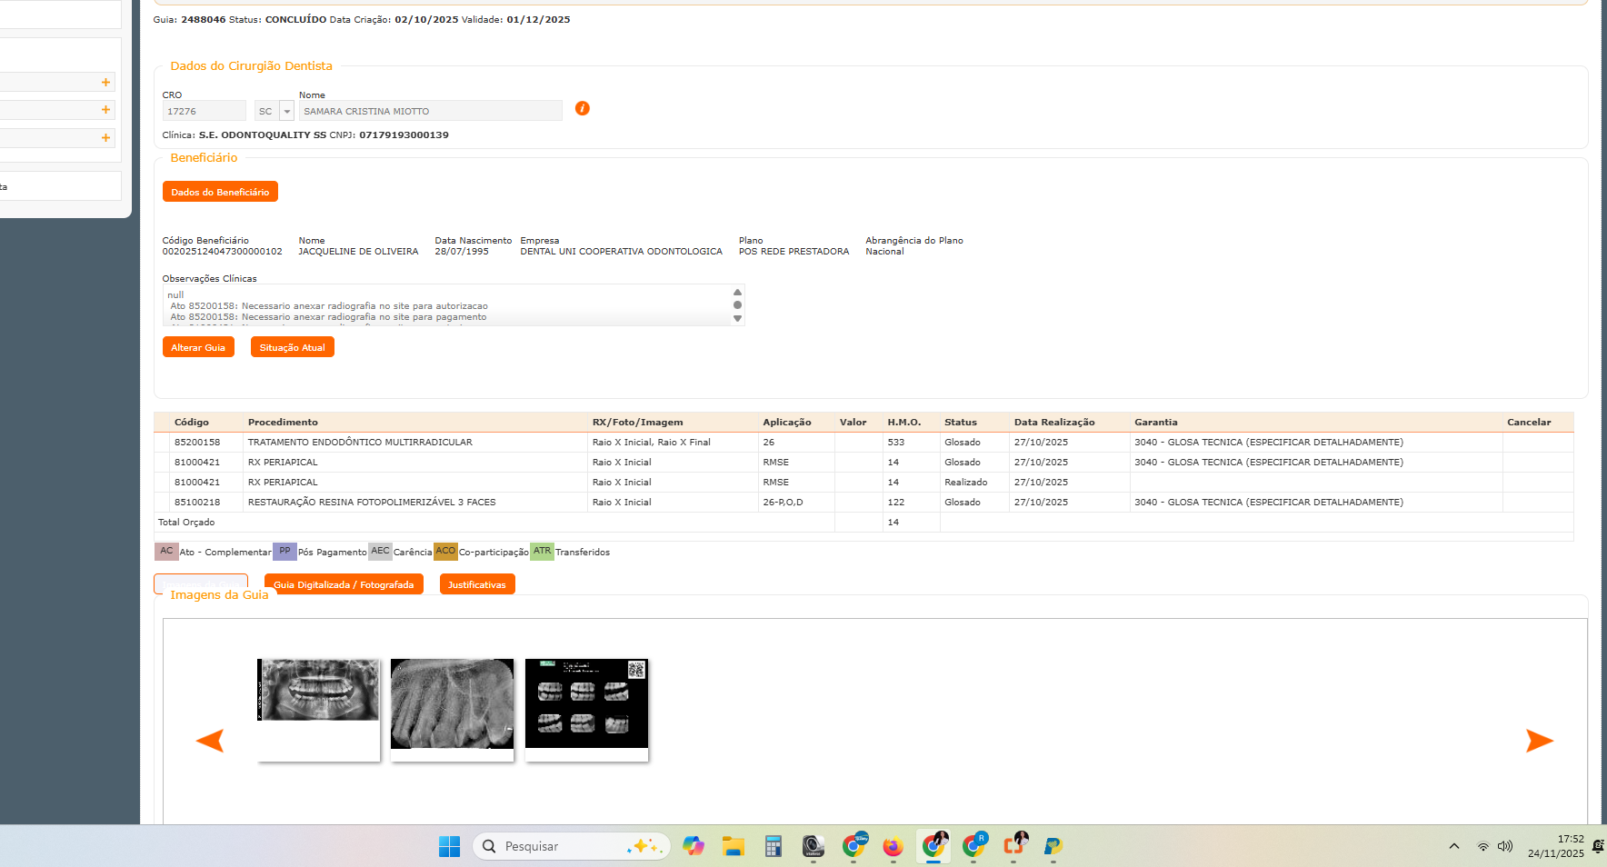Show hidden system tray icons
Image resolution: width=1607 pixels, height=867 pixels.
(1454, 847)
